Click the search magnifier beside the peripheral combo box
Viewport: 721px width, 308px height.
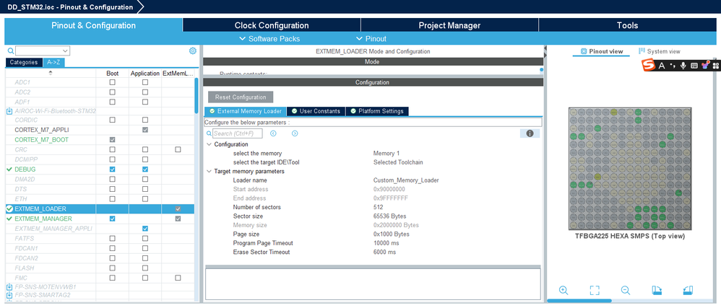(x=11, y=51)
